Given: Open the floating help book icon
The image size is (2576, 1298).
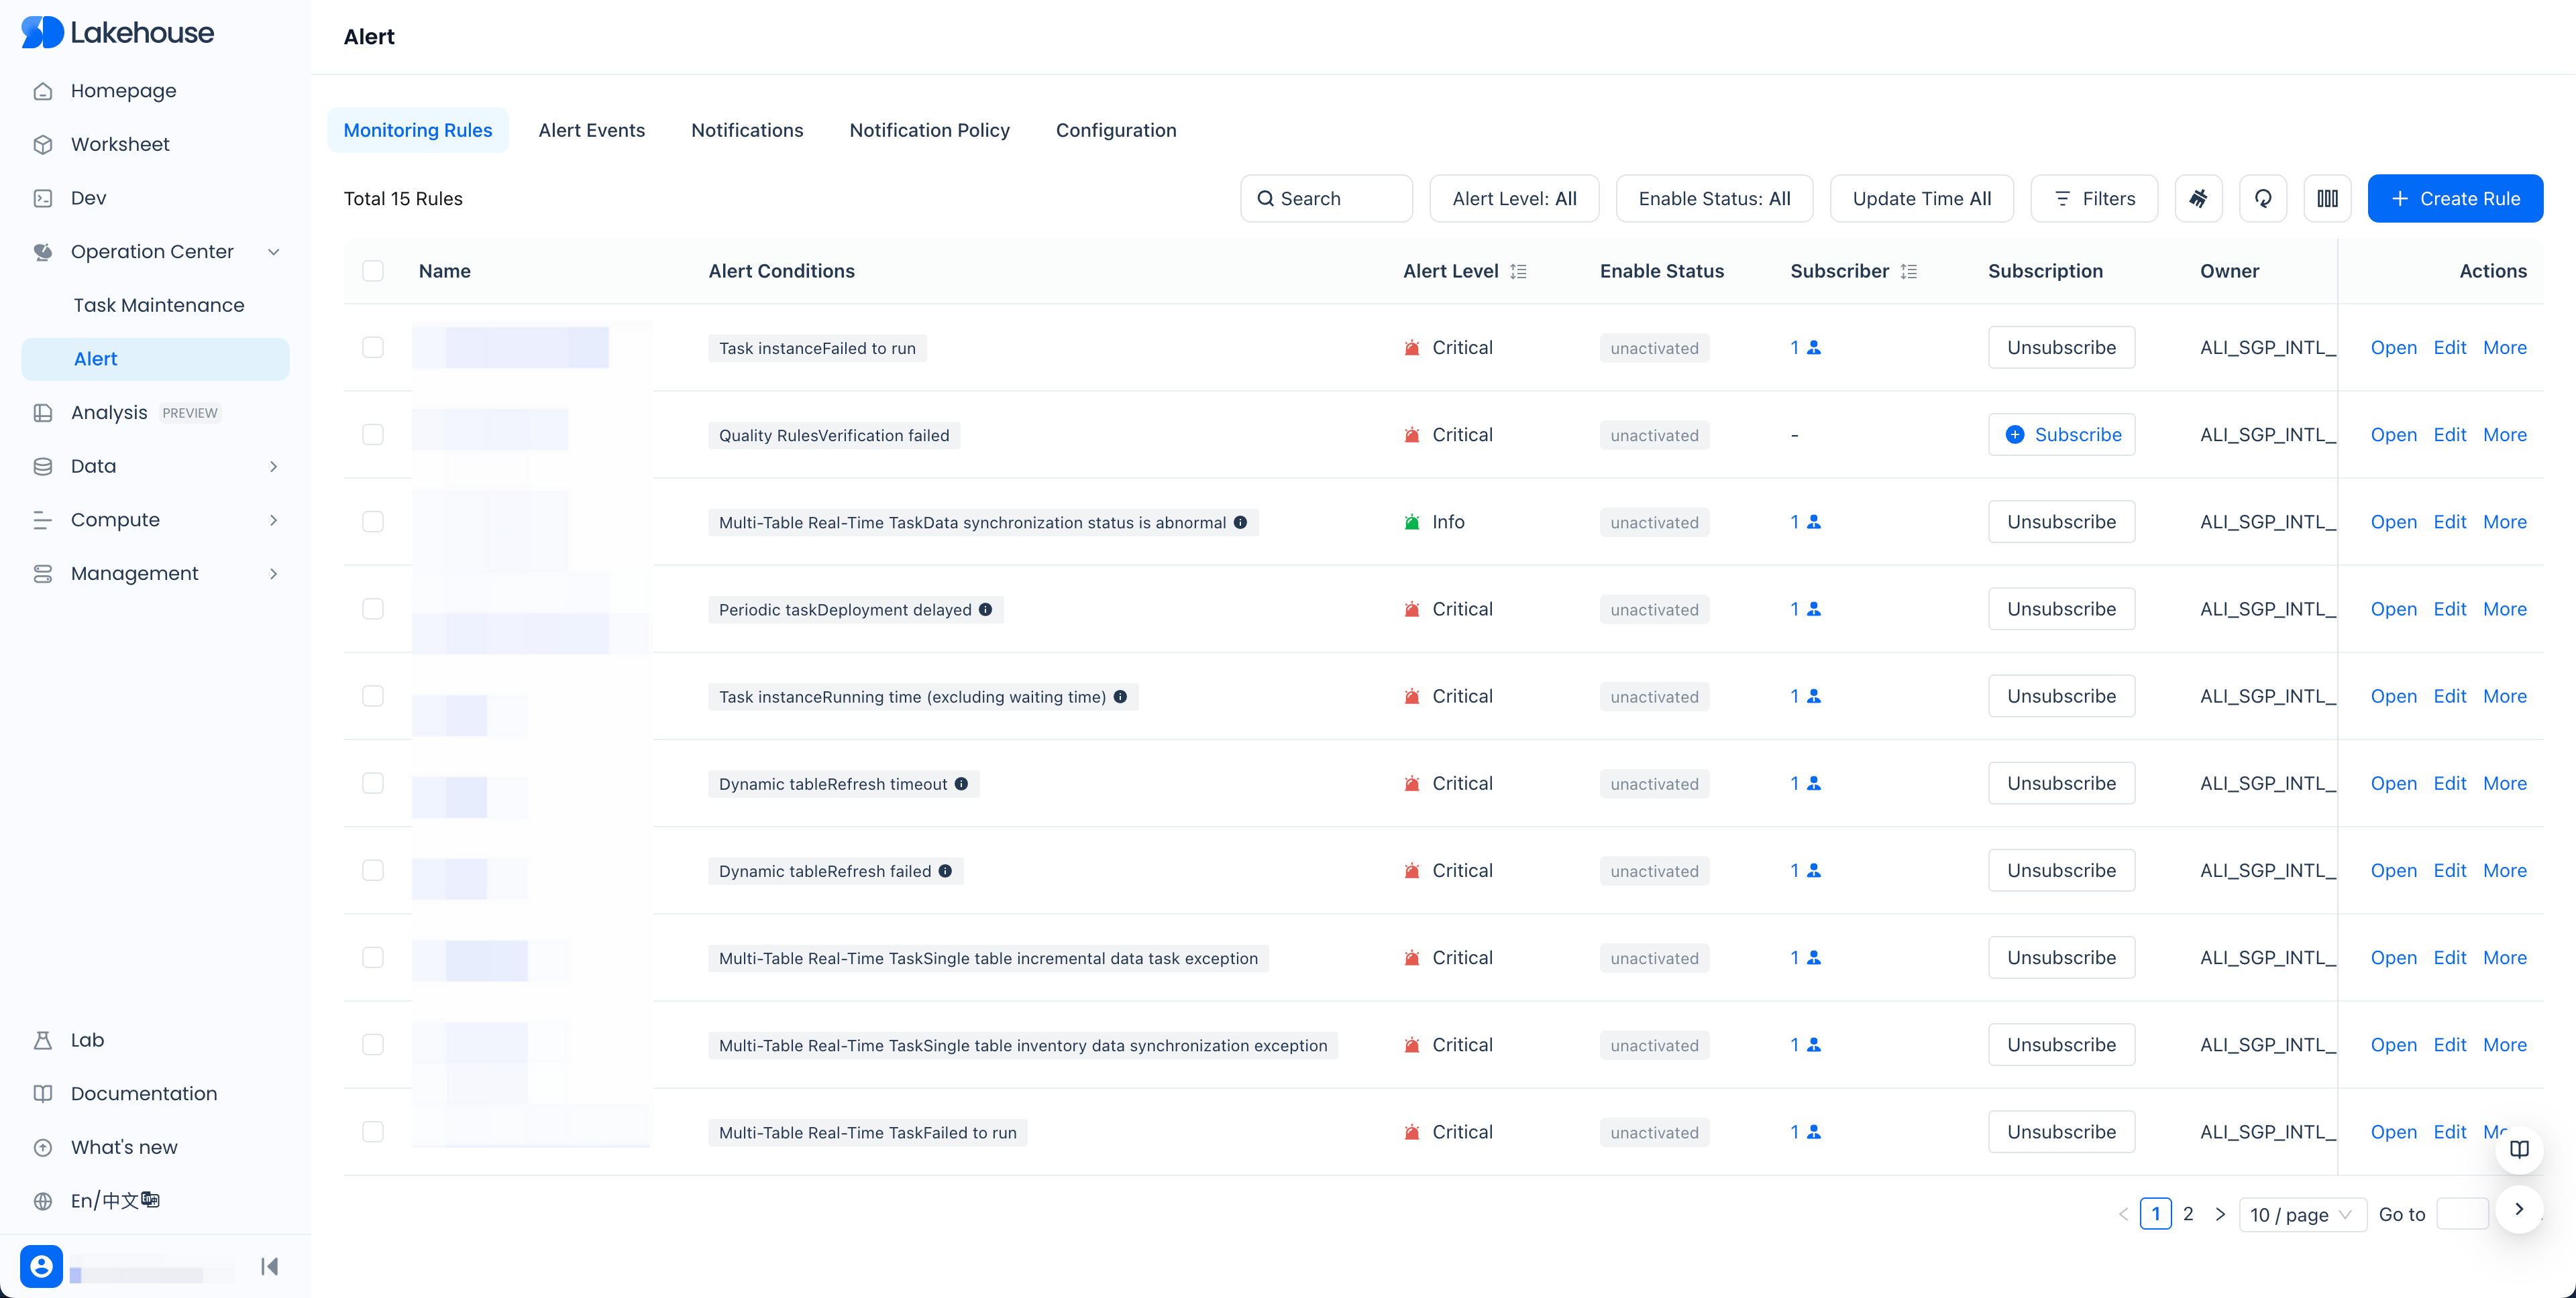Looking at the screenshot, I should click(x=2519, y=1149).
